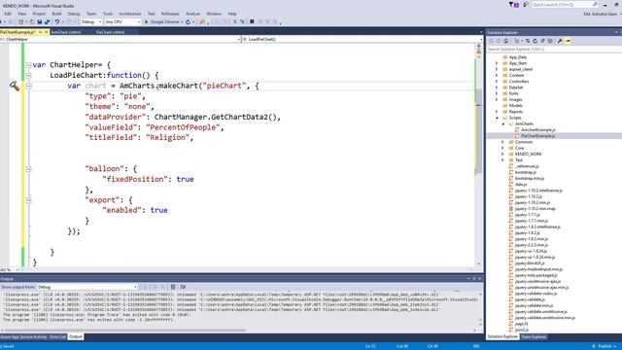Open the Debug solution configuration dropdown
622x350 pixels.
[x=91, y=21]
